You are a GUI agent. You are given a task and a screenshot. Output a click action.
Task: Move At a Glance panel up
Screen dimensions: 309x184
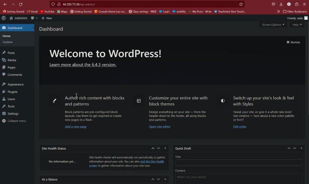(x=153, y=179)
